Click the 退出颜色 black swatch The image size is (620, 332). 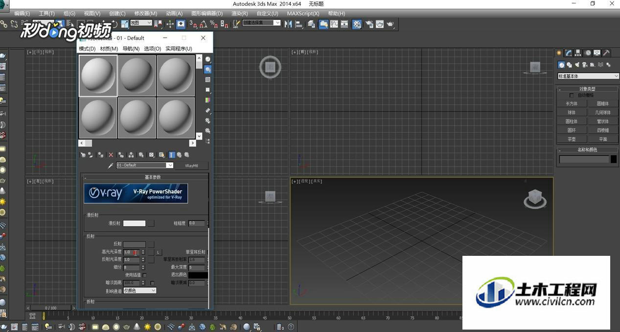(198, 275)
